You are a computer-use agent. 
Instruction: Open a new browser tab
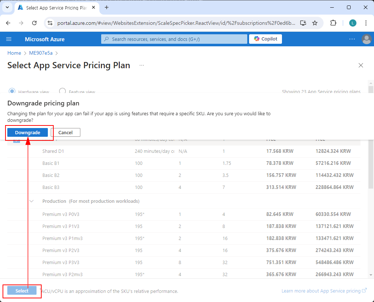tap(107, 8)
